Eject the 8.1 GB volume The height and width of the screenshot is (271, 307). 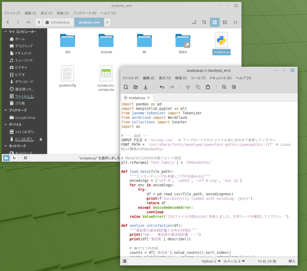[x=41, y=139]
